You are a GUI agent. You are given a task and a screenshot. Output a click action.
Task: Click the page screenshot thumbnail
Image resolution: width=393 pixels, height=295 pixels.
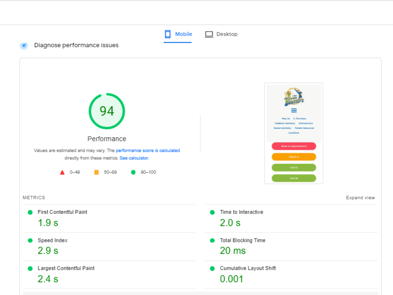(x=294, y=133)
